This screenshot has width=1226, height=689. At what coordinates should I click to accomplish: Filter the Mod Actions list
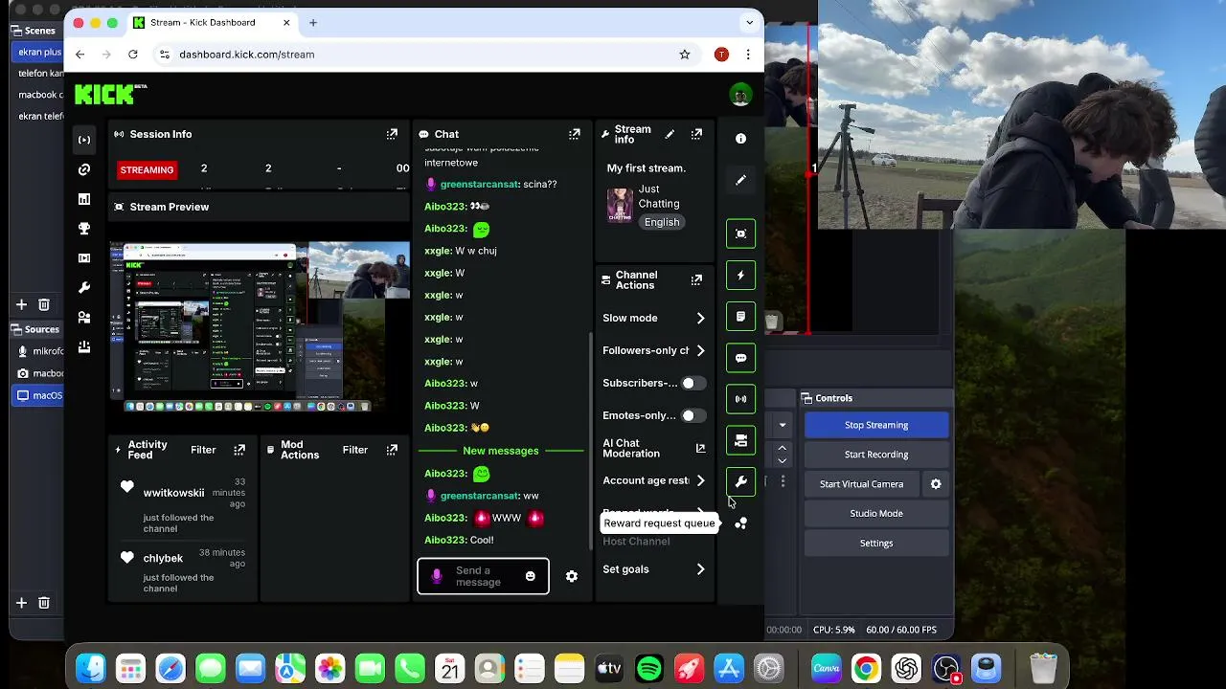pos(355,450)
